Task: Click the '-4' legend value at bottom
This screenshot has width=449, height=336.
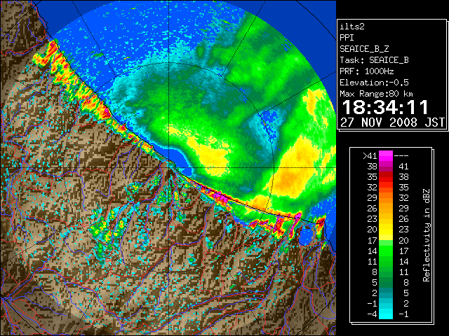Action: pyautogui.click(x=372, y=314)
